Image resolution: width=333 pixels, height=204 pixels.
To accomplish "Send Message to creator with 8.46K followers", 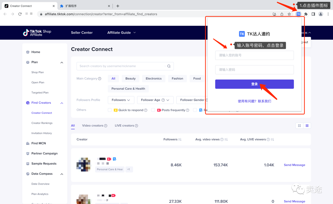I will click(x=294, y=165).
